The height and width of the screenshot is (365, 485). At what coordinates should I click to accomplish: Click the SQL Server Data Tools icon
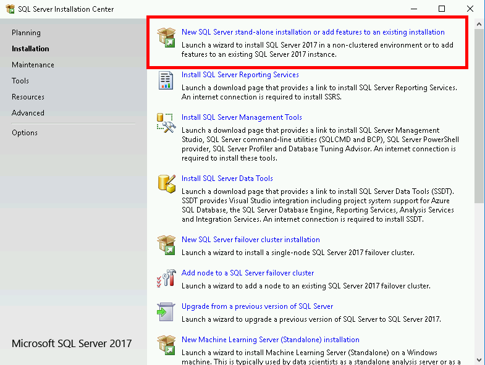[x=166, y=183]
